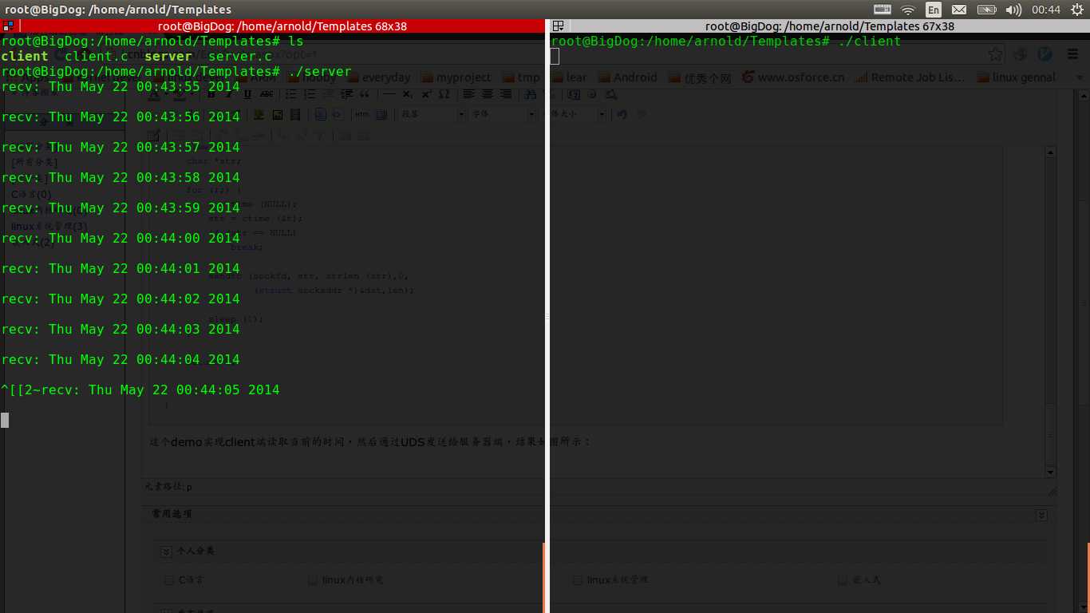
Task: Align text right in editor toolbar
Action: [506, 94]
